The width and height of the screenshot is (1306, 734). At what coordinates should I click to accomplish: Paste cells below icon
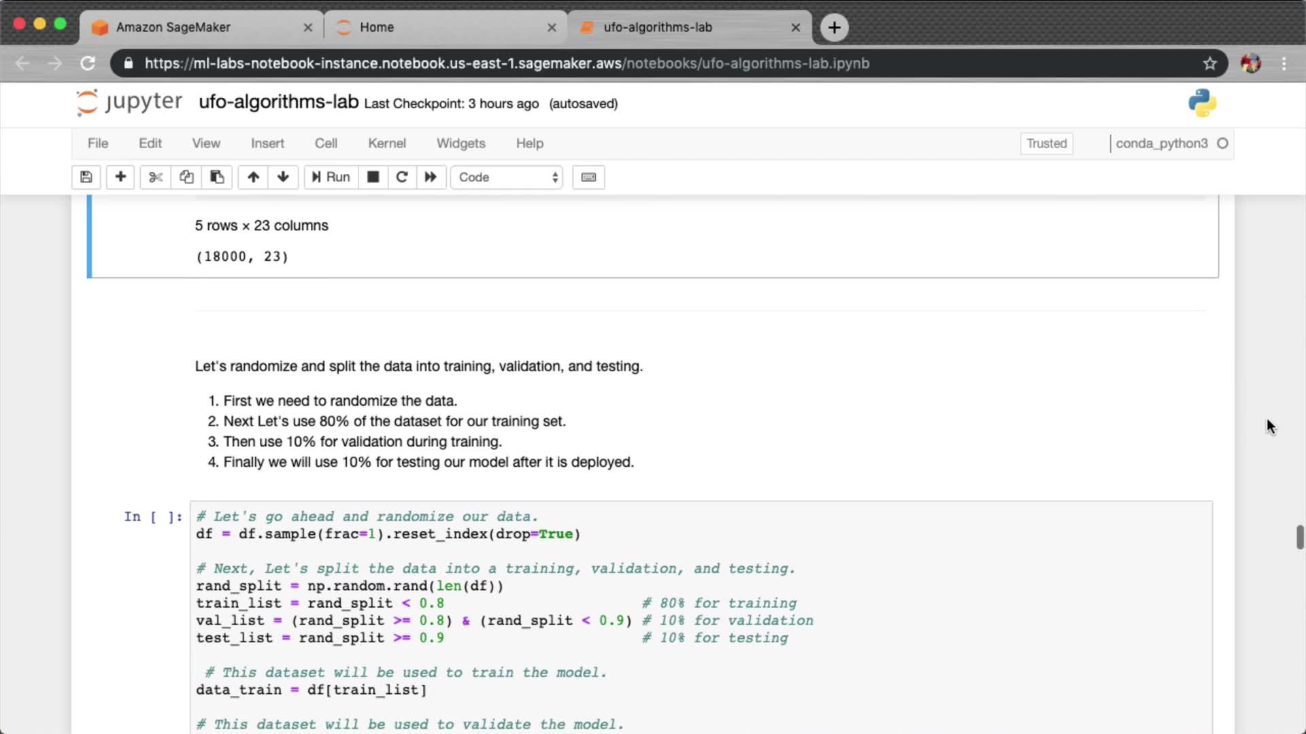217,177
